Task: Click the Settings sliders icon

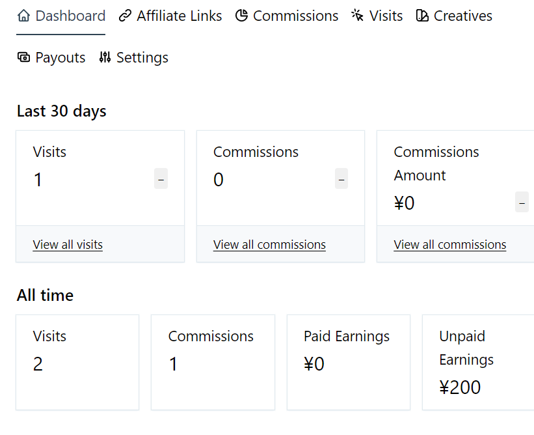Action: click(x=105, y=57)
